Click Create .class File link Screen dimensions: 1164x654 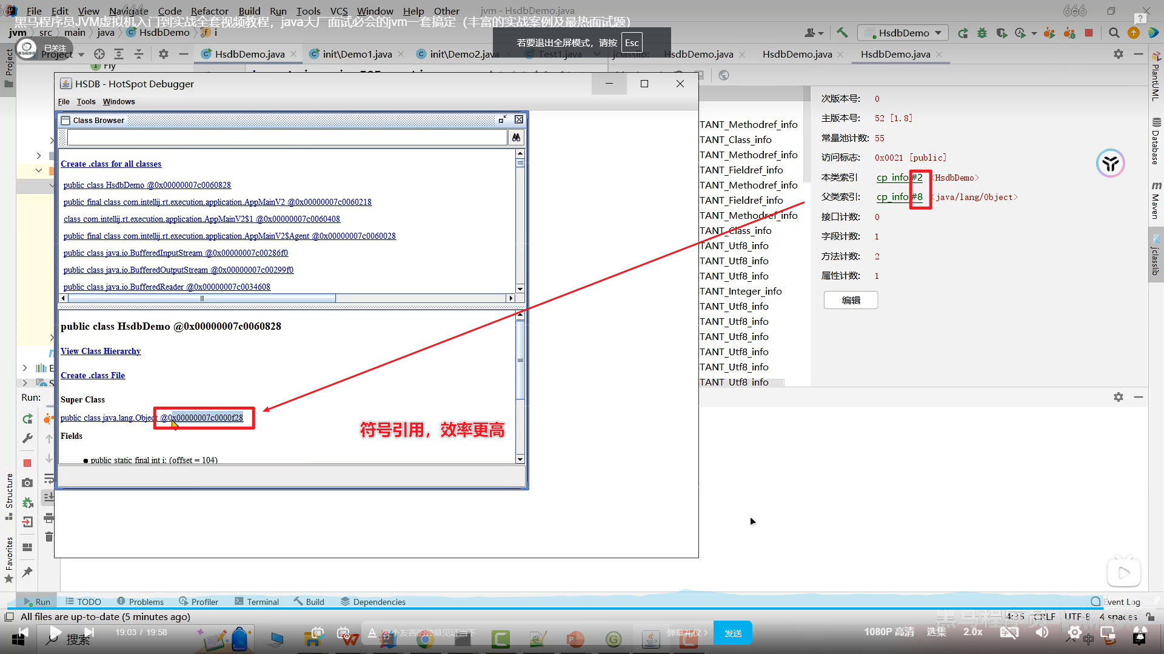click(93, 375)
